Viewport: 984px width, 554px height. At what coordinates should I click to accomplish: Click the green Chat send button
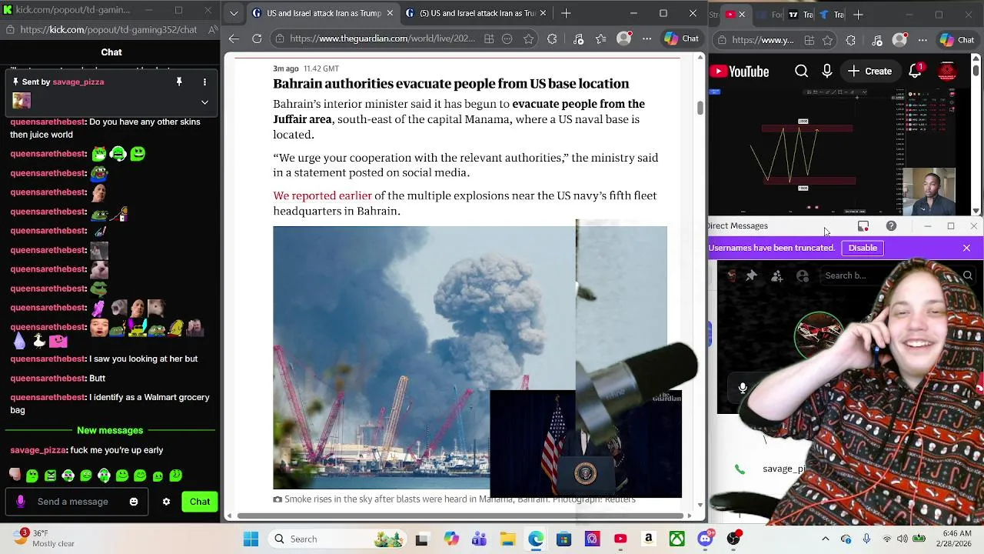pyautogui.click(x=200, y=502)
